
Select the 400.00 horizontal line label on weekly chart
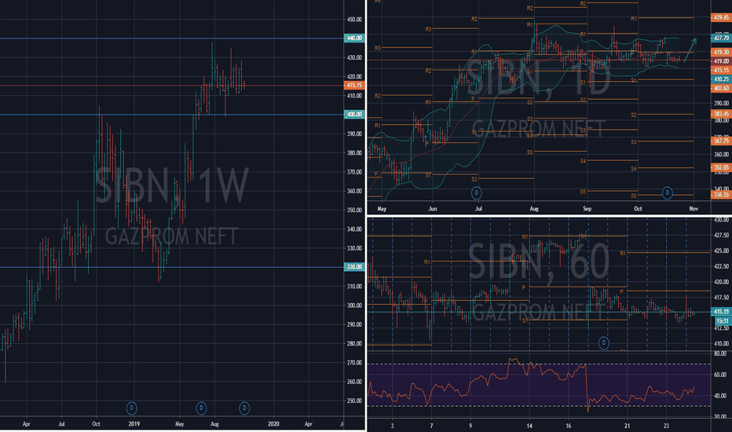[354, 115]
